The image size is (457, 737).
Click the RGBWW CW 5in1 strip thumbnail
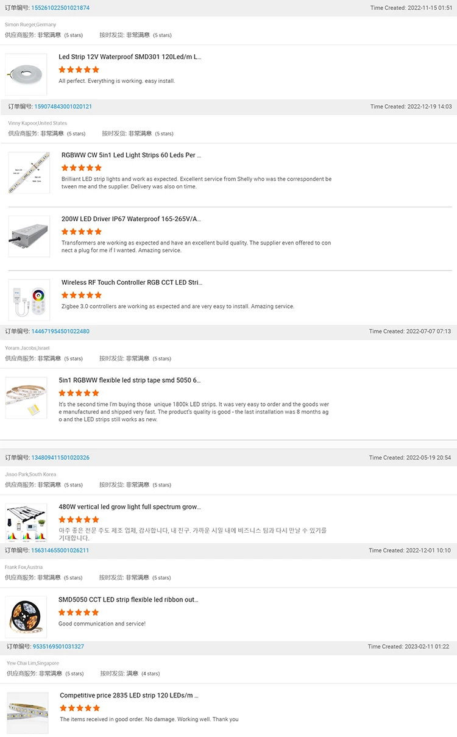29,173
